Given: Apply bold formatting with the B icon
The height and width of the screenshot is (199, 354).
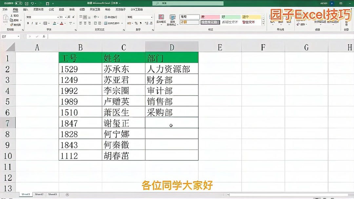Looking at the screenshot, I should pos(28,23).
